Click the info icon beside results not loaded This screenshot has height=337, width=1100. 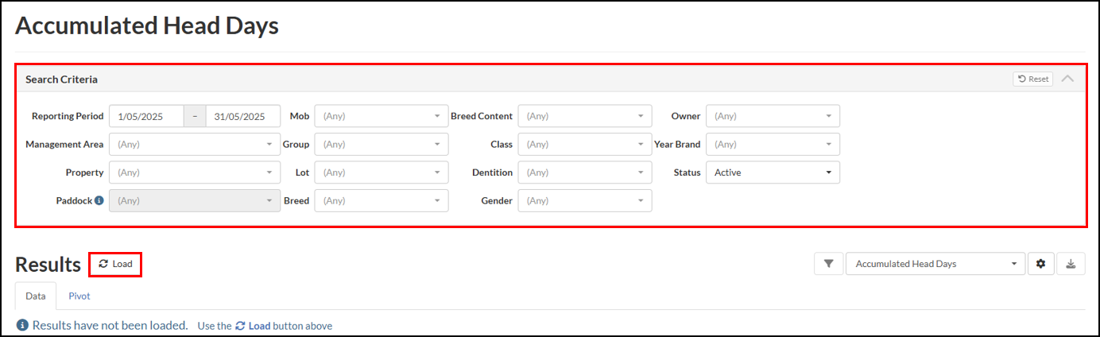[23, 325]
